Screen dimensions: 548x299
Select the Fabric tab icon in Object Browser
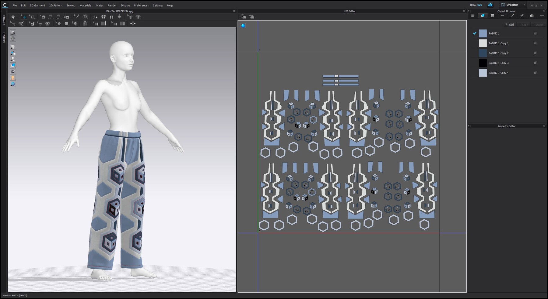point(483,15)
